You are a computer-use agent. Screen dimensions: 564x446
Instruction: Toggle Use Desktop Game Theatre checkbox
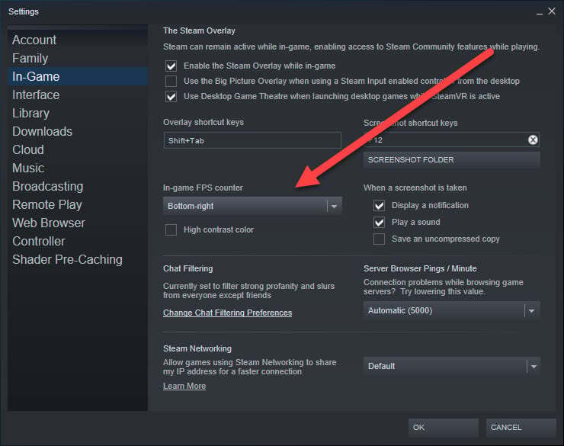pos(171,96)
